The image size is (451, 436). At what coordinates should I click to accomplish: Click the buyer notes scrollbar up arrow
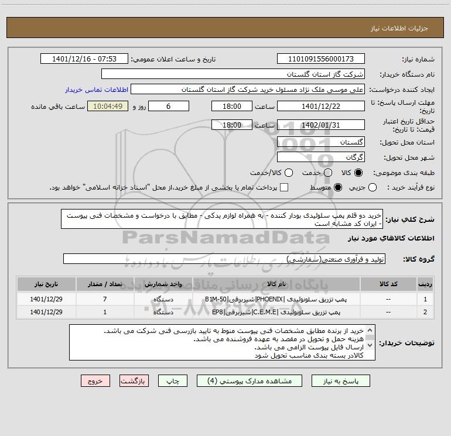[370, 330]
